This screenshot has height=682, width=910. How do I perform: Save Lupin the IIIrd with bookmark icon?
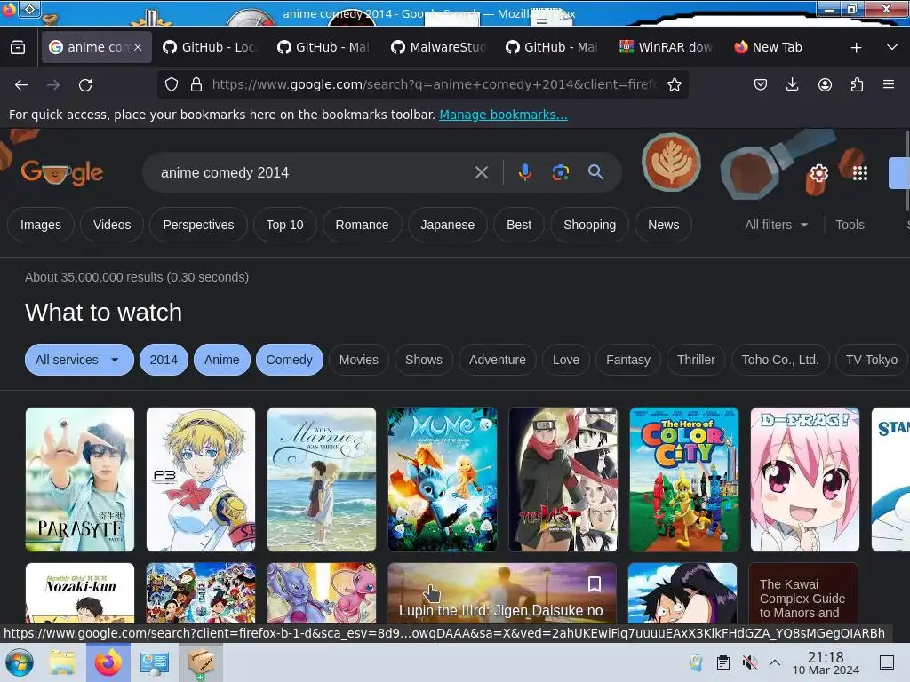(x=595, y=584)
